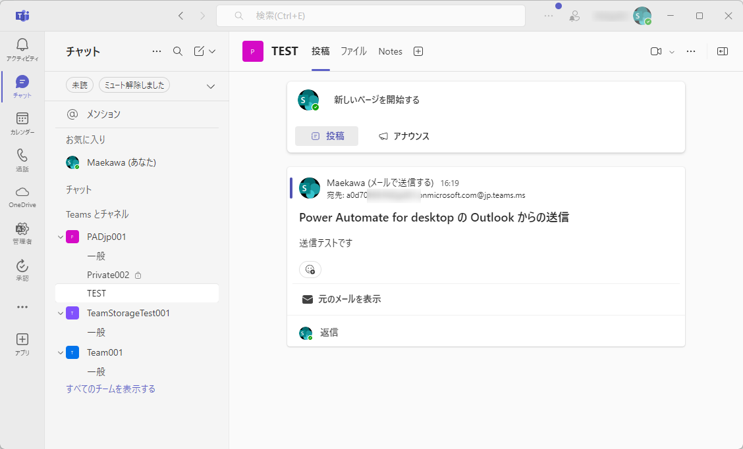The image size is (743, 449).
Task: Switch to the 投稿 tab
Action: point(321,51)
